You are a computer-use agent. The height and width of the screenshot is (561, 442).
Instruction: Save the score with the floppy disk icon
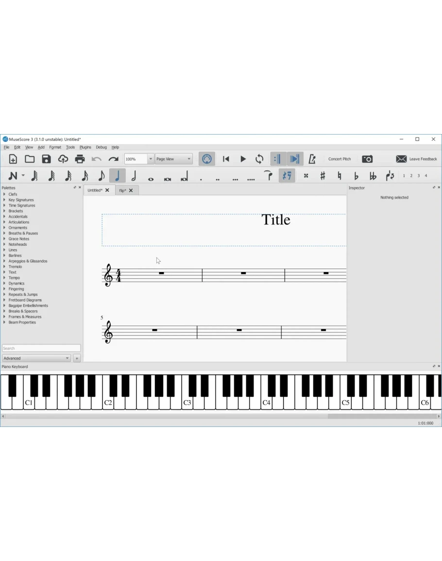[46, 159]
